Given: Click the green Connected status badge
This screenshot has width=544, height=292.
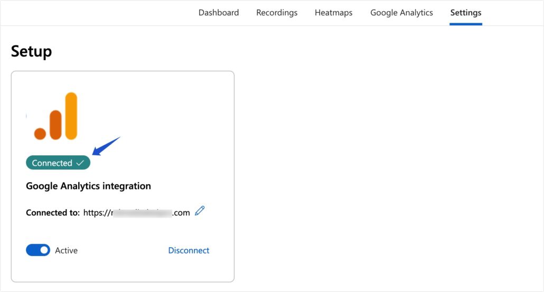Looking at the screenshot, I should point(53,163).
